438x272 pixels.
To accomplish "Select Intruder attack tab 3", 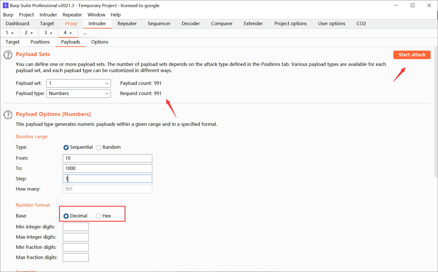I will pos(45,33).
